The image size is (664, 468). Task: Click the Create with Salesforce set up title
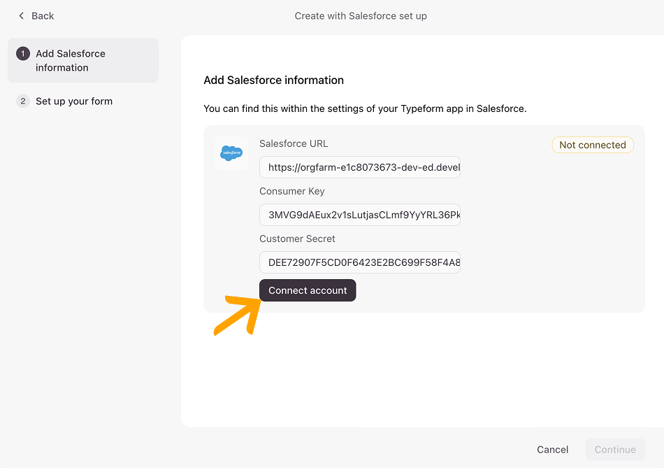(361, 15)
